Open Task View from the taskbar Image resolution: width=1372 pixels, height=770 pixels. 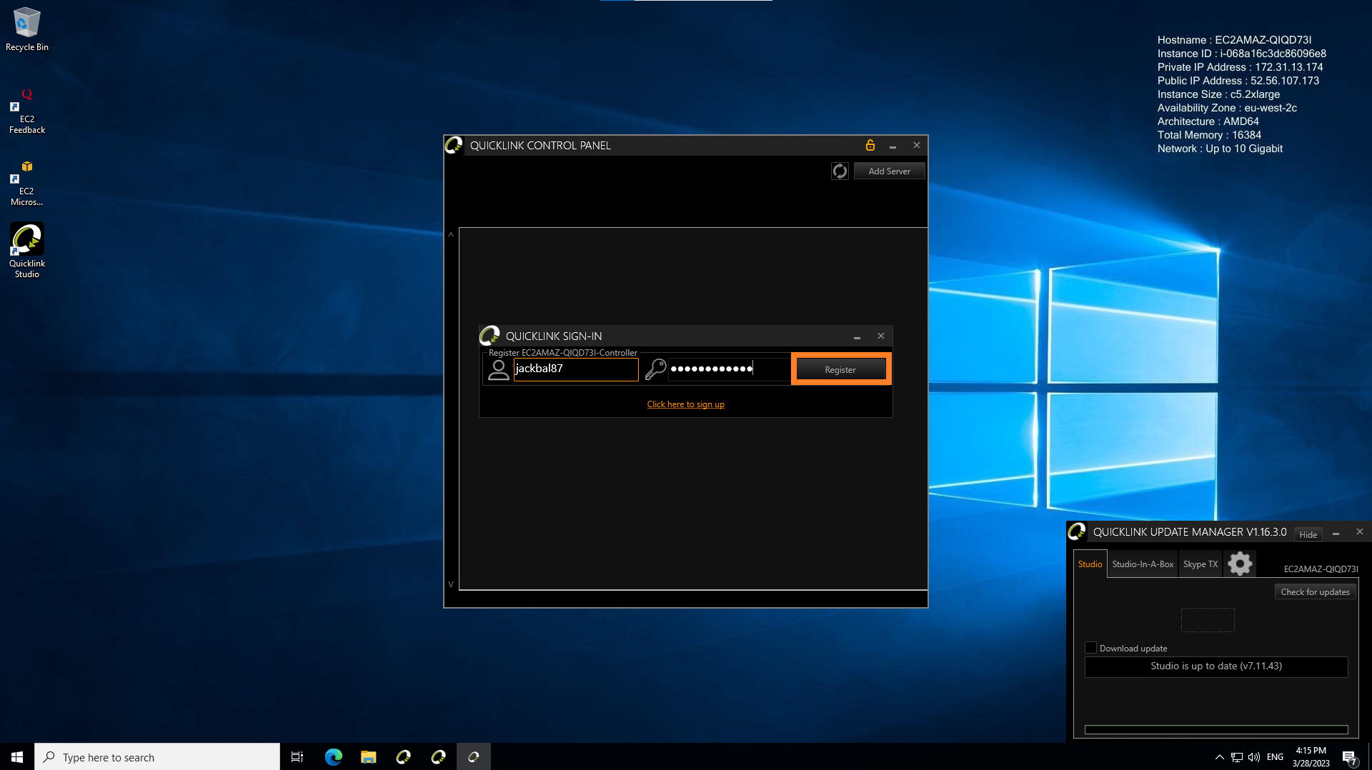coord(297,757)
